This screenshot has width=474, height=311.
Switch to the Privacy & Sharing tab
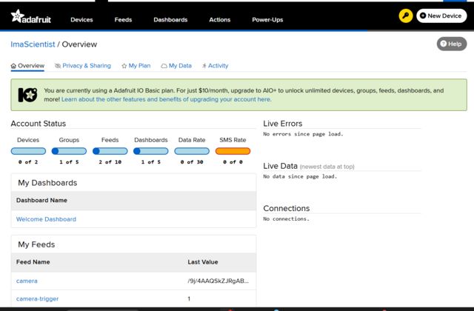(83, 66)
